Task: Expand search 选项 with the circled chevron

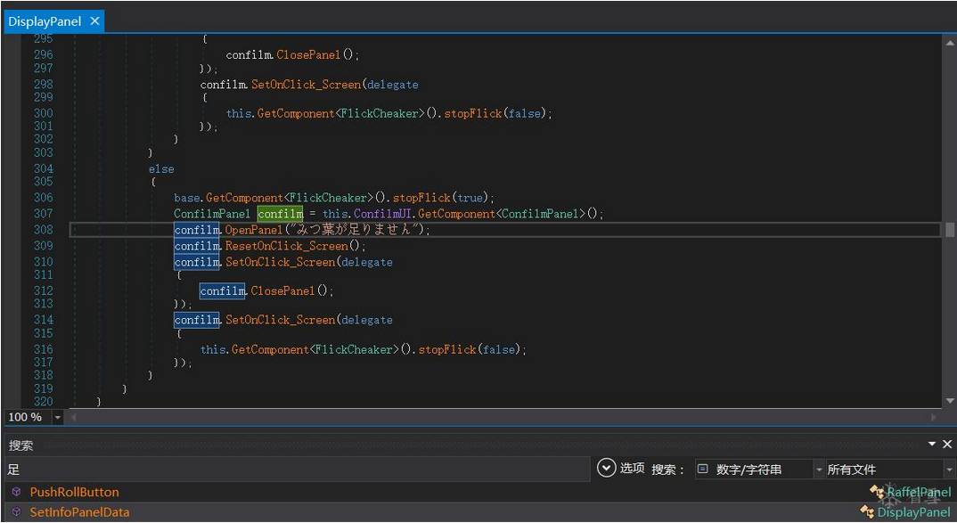Action: click(605, 468)
